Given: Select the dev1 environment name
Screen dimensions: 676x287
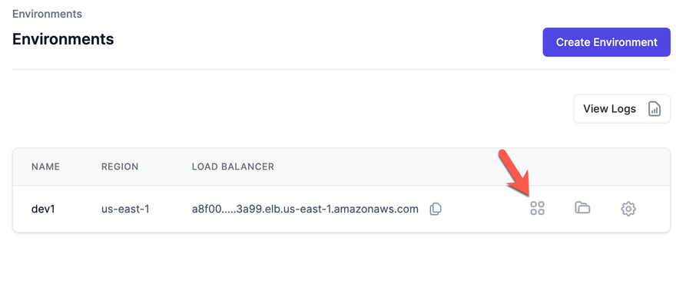Looking at the screenshot, I should tap(44, 209).
